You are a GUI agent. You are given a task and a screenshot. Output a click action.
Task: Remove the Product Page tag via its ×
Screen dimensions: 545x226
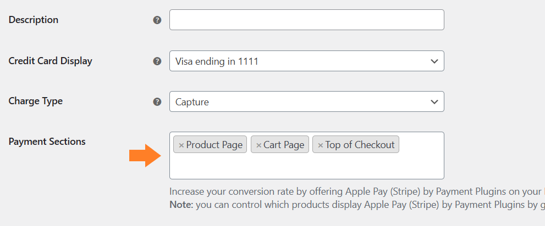point(181,145)
